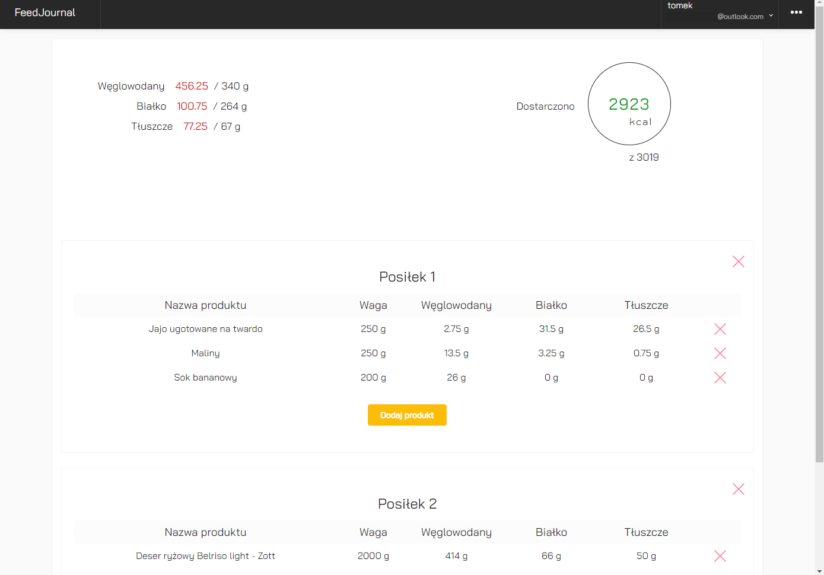
Task: Click the Waga column header
Action: coord(373,305)
